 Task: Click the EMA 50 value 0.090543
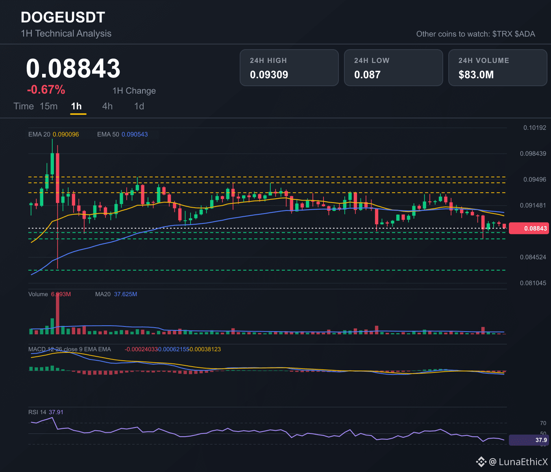click(x=135, y=135)
